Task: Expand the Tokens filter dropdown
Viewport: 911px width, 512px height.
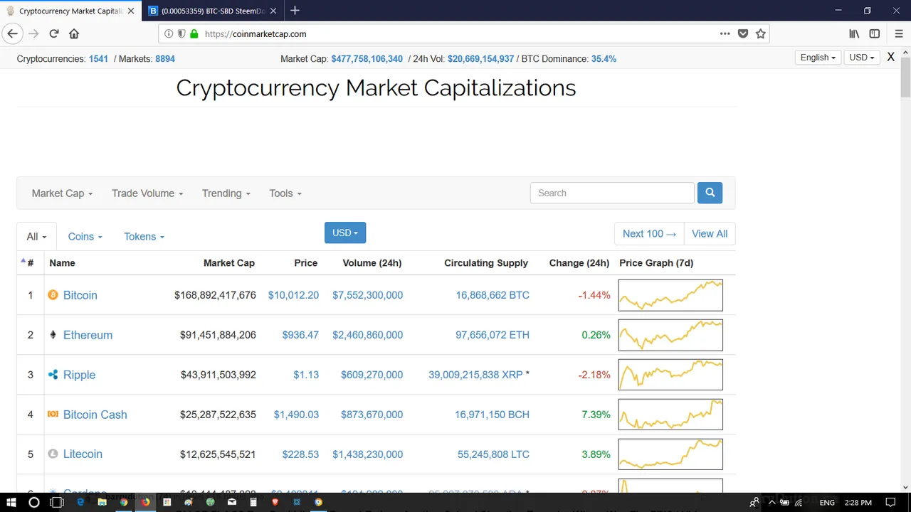Action: coord(144,237)
